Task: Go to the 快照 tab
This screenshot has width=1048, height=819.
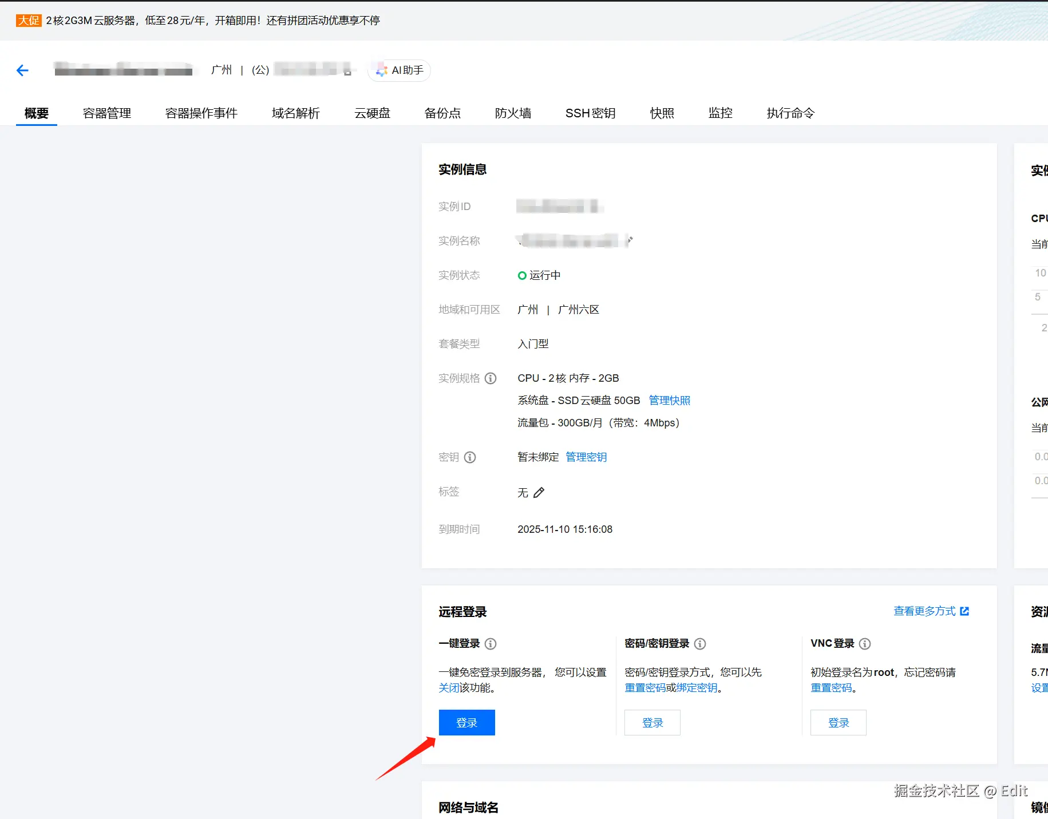Action: (x=662, y=113)
